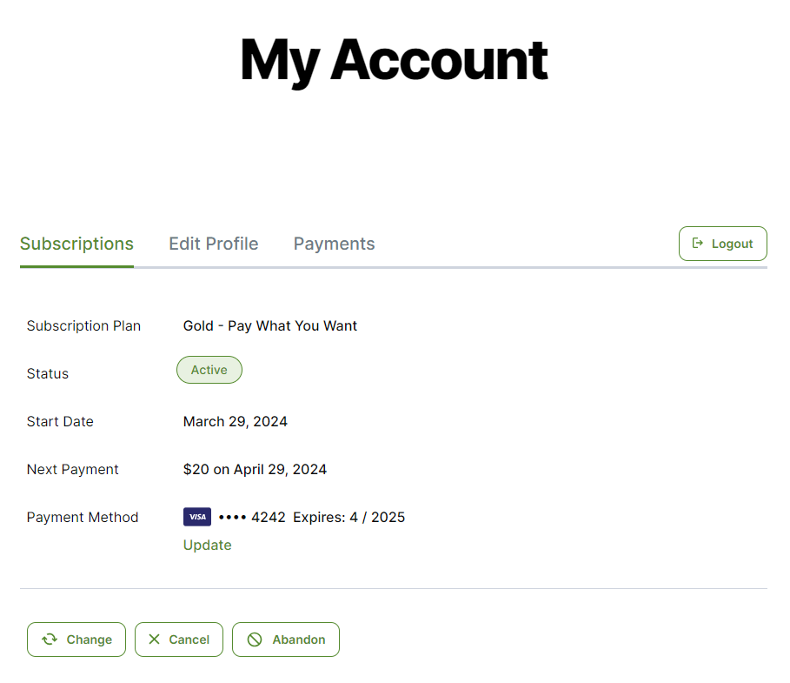790x683 pixels.
Task: Click the prohibited-circle Abandon icon
Action: tap(255, 639)
